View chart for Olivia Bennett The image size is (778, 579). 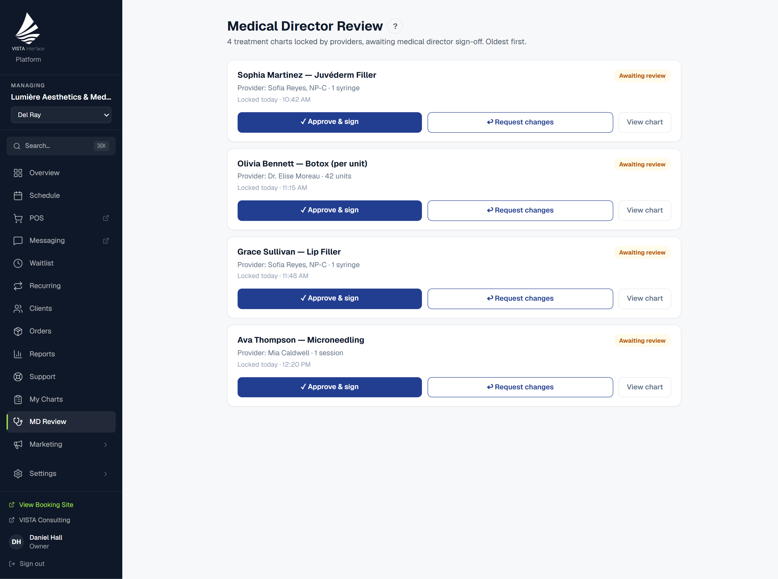645,210
